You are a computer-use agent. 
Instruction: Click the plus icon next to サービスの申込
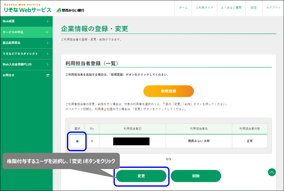(x=47, y=32)
